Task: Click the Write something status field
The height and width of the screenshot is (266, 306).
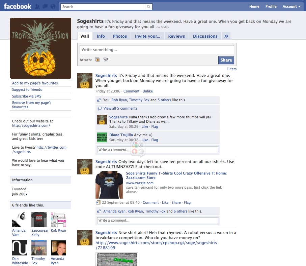Action: point(157,50)
